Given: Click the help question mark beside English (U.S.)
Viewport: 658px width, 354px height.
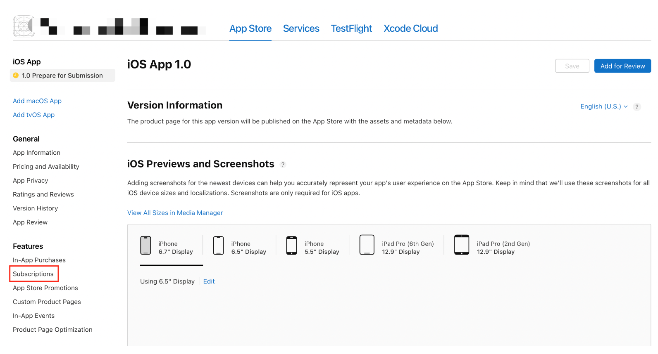Looking at the screenshot, I should pos(637,107).
